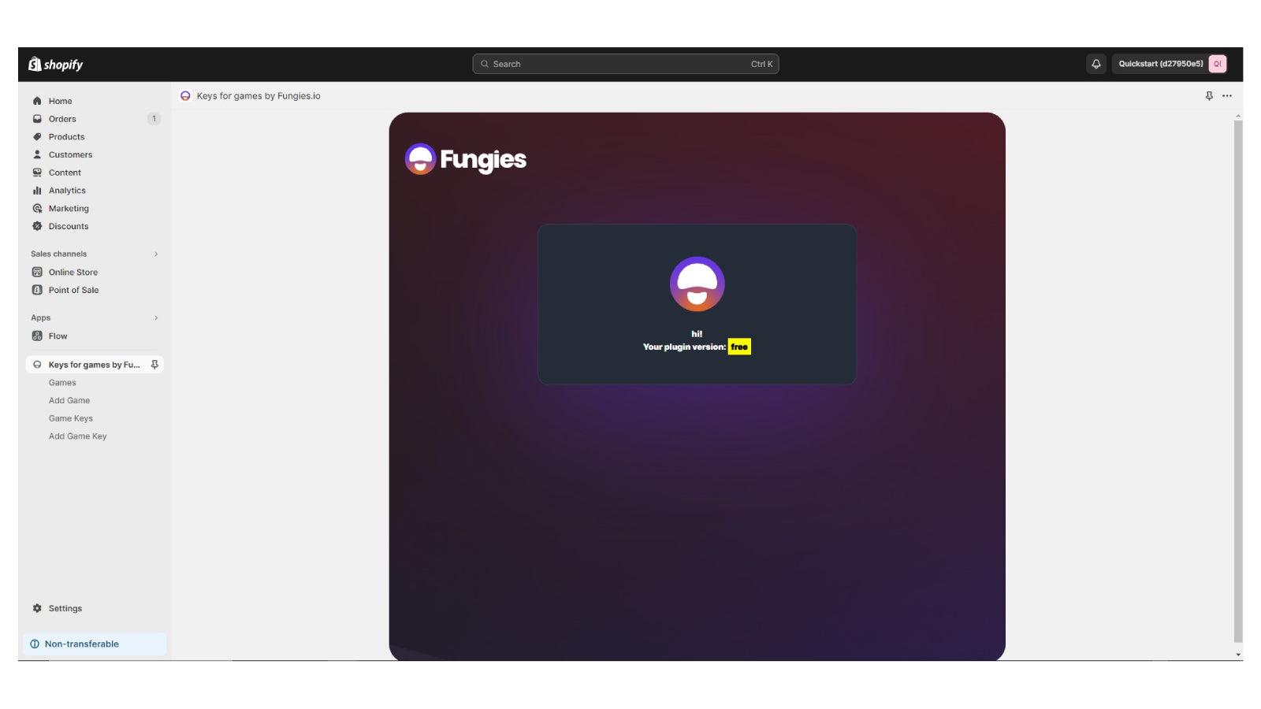Screen dimensions: 1261x709
Task: Click Add Game in the app menu
Action: [69, 400]
